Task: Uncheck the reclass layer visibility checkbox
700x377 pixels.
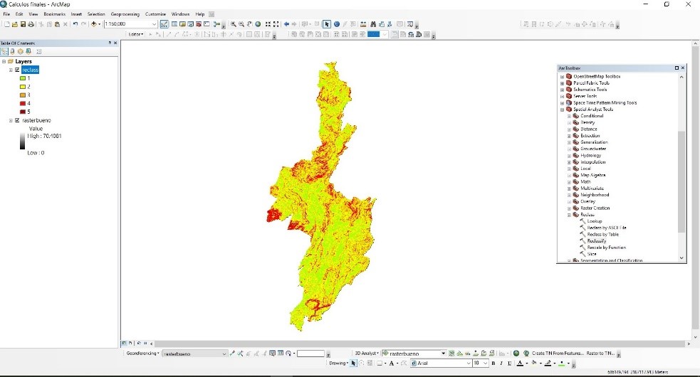Action: point(17,70)
